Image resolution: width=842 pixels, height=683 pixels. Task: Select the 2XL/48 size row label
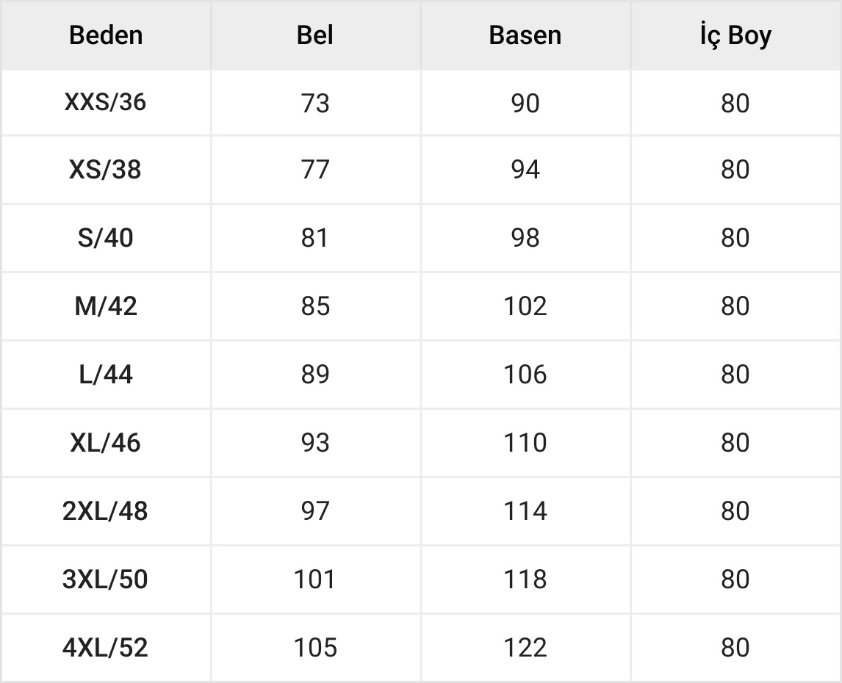106,511
